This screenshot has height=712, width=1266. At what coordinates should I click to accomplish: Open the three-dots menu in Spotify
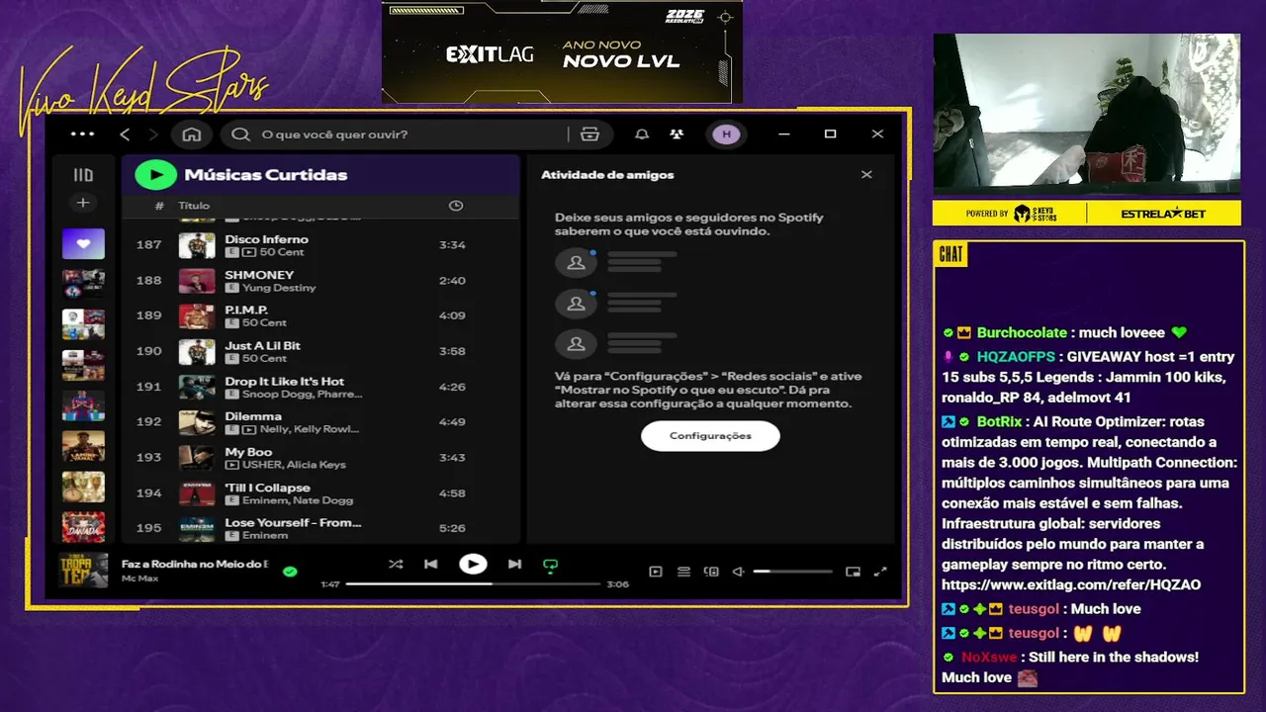[x=83, y=134]
